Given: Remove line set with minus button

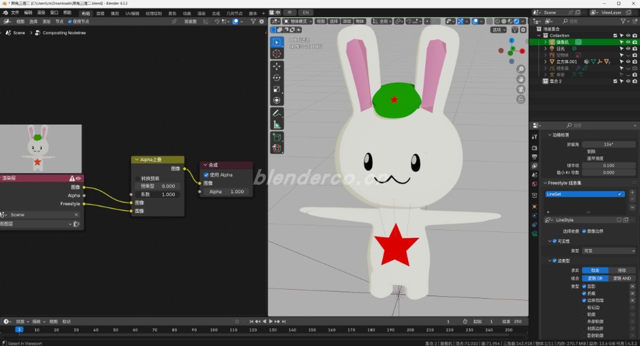Looking at the screenshot, I should pyautogui.click(x=632, y=199).
